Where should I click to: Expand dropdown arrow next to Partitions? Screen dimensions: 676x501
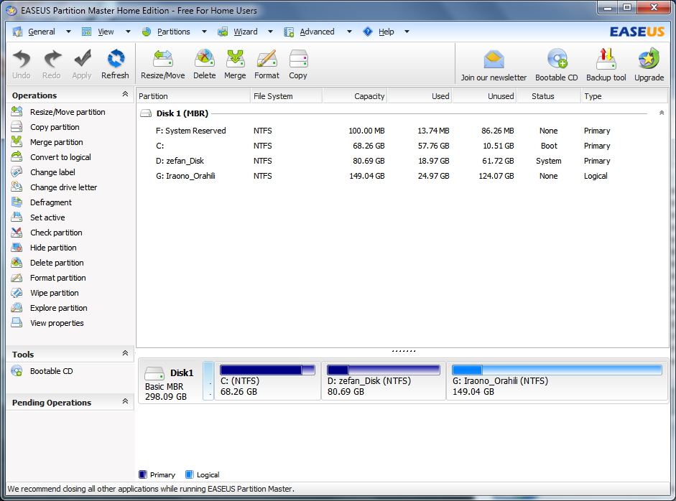click(204, 32)
